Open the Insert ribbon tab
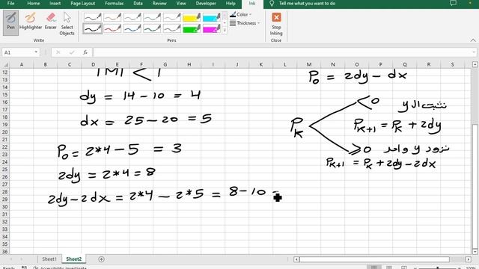 click(x=55, y=3)
